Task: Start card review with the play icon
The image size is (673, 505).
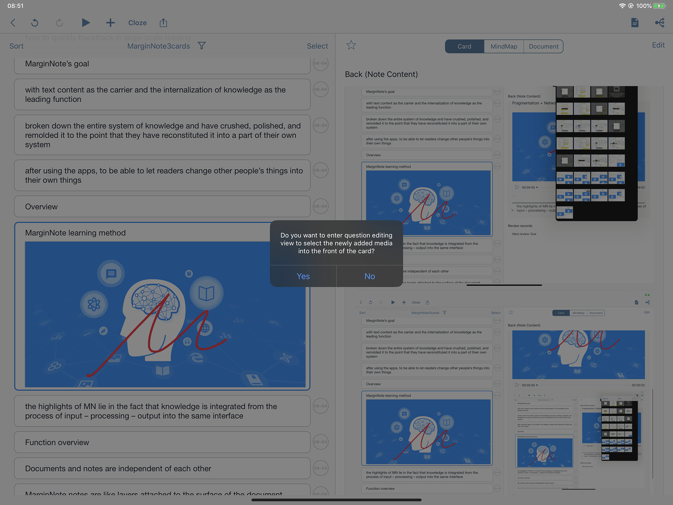Action: tap(85, 23)
